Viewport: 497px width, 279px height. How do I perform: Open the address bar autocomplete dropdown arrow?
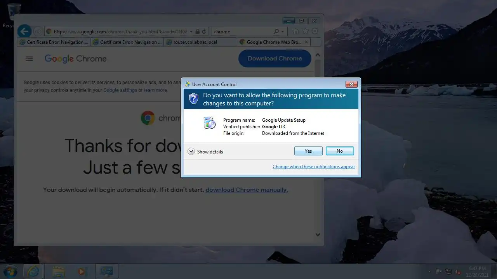tap(191, 32)
